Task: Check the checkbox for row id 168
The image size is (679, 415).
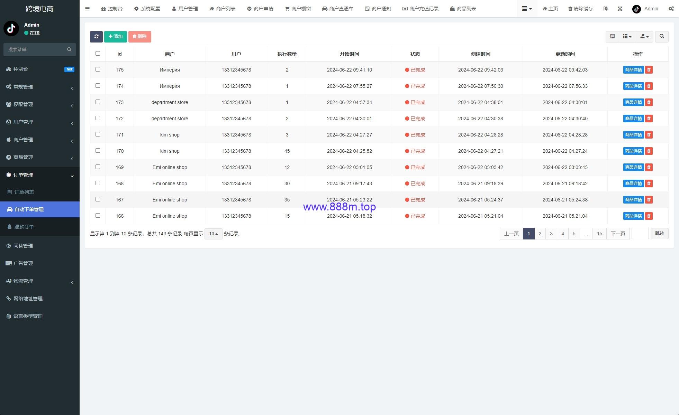Action: 98,183
